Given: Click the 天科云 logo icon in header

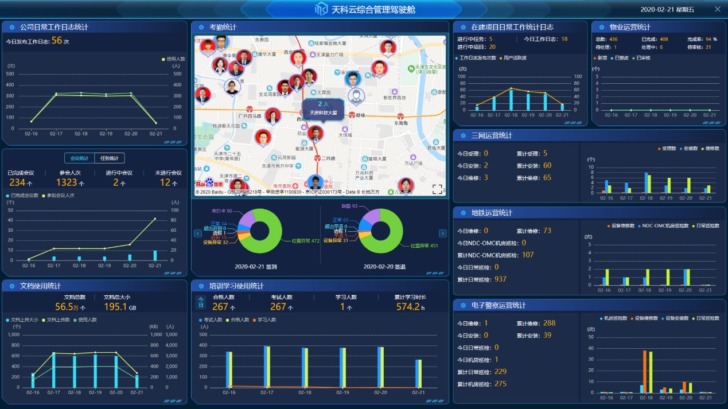Looking at the screenshot, I should pos(321,9).
